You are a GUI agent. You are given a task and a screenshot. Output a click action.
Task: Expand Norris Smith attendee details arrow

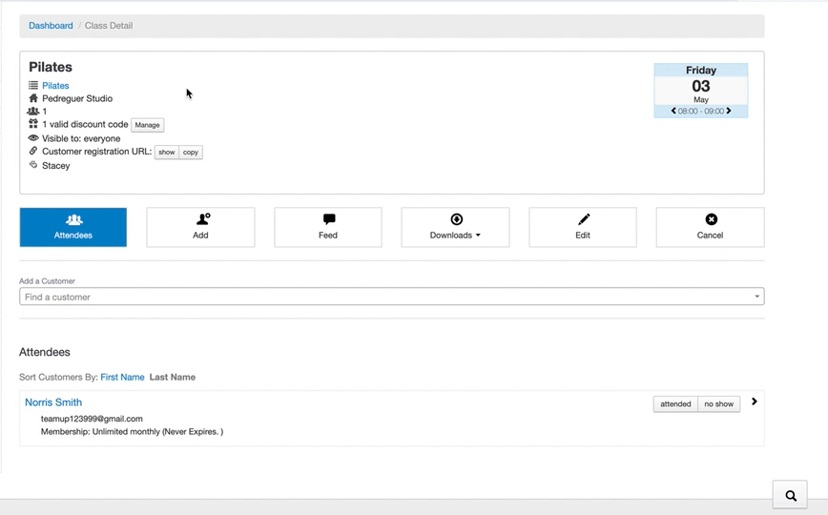754,402
